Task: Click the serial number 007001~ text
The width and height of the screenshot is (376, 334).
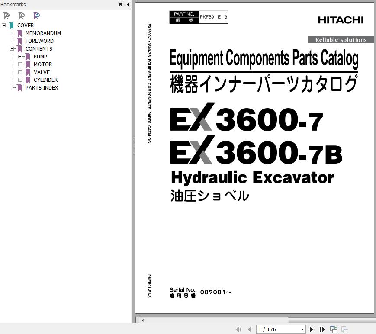Action: pos(216,292)
